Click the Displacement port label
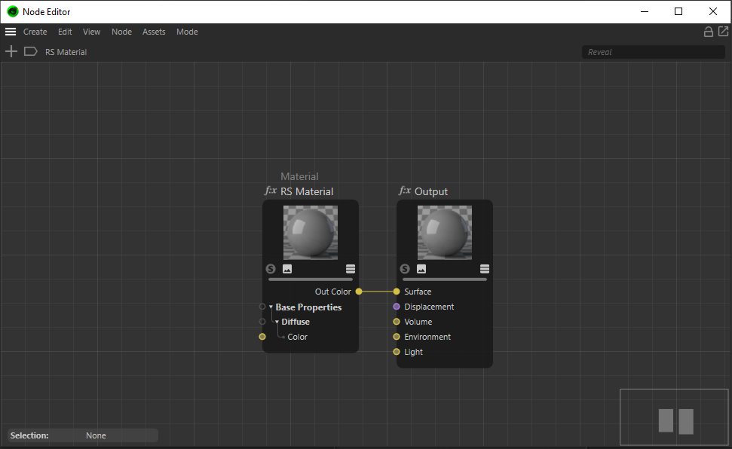Viewport: 732px width, 449px height. pos(429,307)
